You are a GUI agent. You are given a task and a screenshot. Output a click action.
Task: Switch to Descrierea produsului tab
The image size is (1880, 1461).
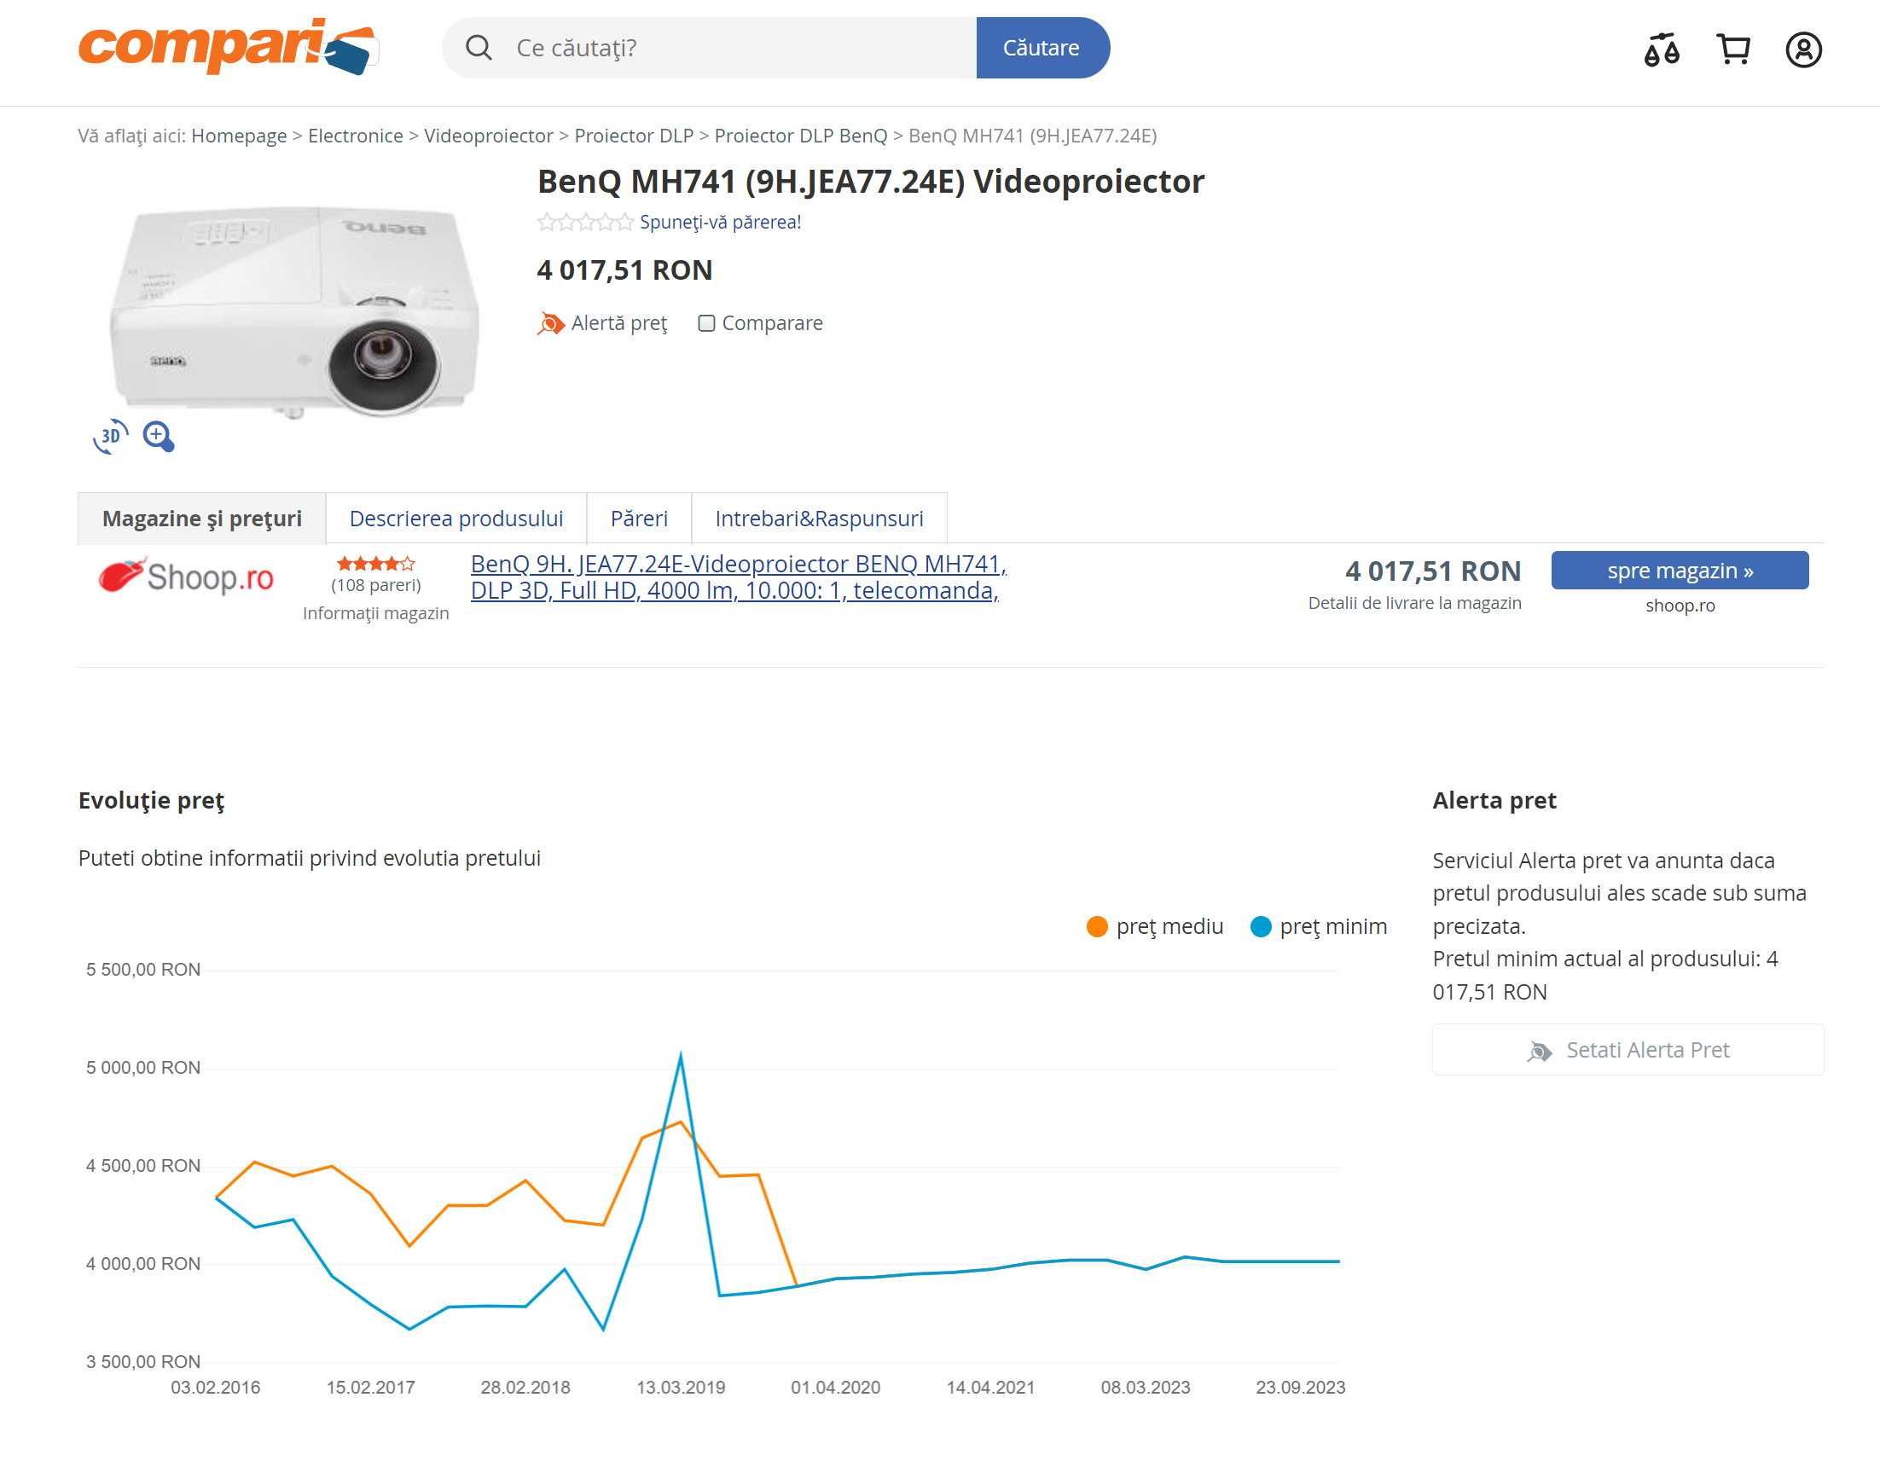coord(456,519)
